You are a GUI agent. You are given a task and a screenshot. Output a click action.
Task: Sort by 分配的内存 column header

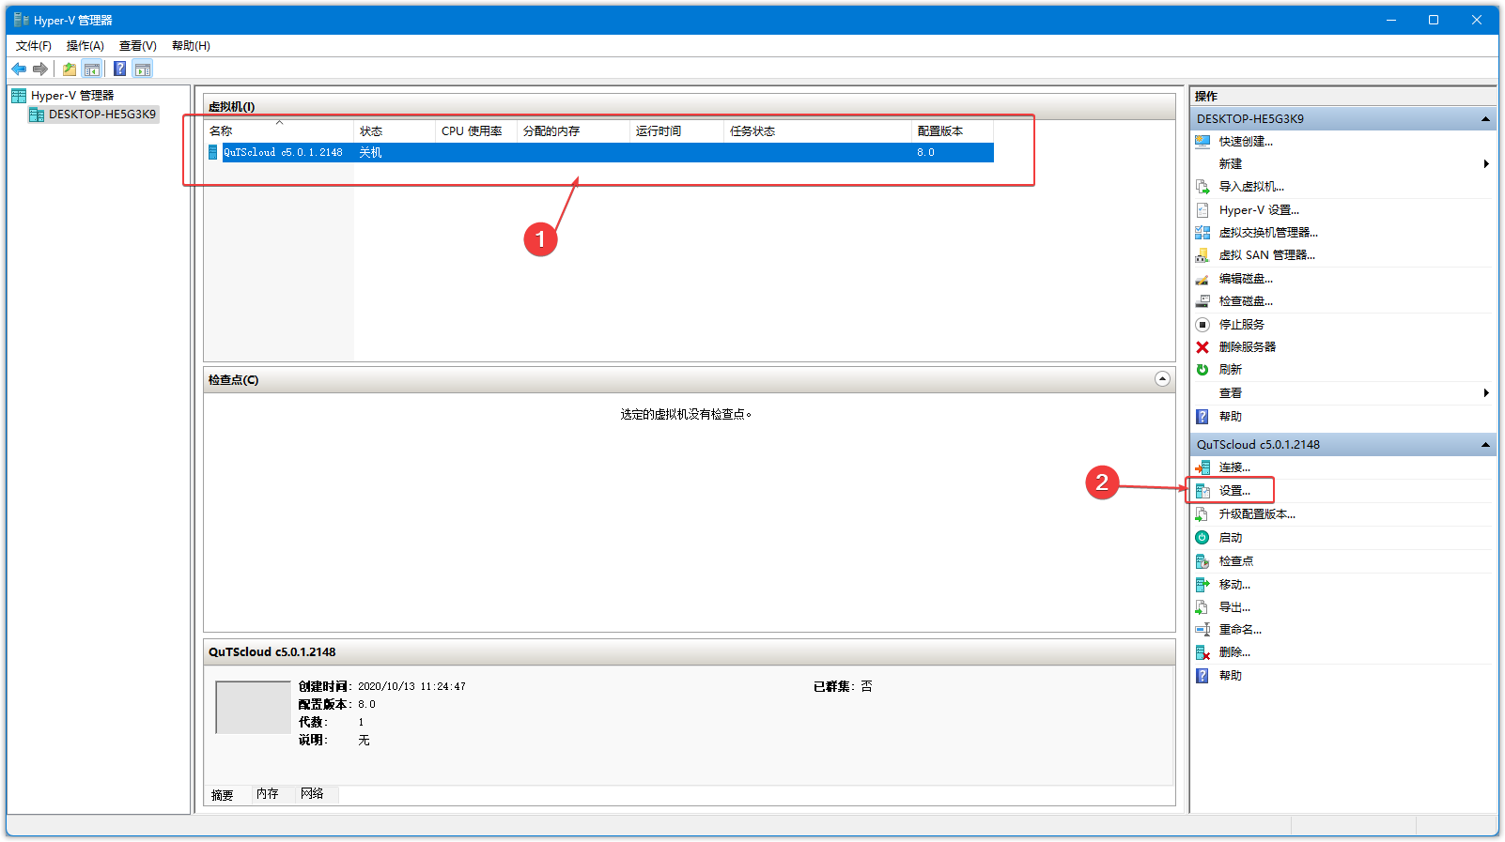(x=573, y=131)
